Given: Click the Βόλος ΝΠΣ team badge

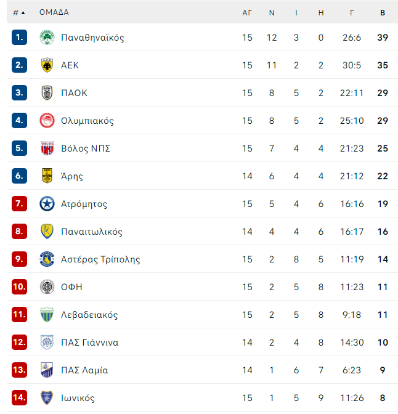Looking at the screenshot, I should [47, 148].
